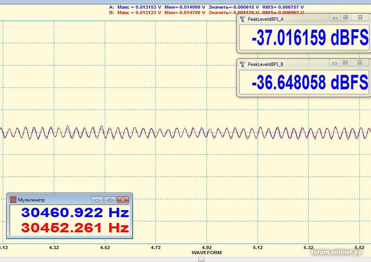Click the PeakLeveldBFS_B window icon
The image size is (371, 262).
pos(243,64)
